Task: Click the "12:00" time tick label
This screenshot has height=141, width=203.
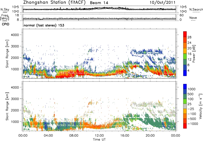Action: pyautogui.click(x=99, y=136)
